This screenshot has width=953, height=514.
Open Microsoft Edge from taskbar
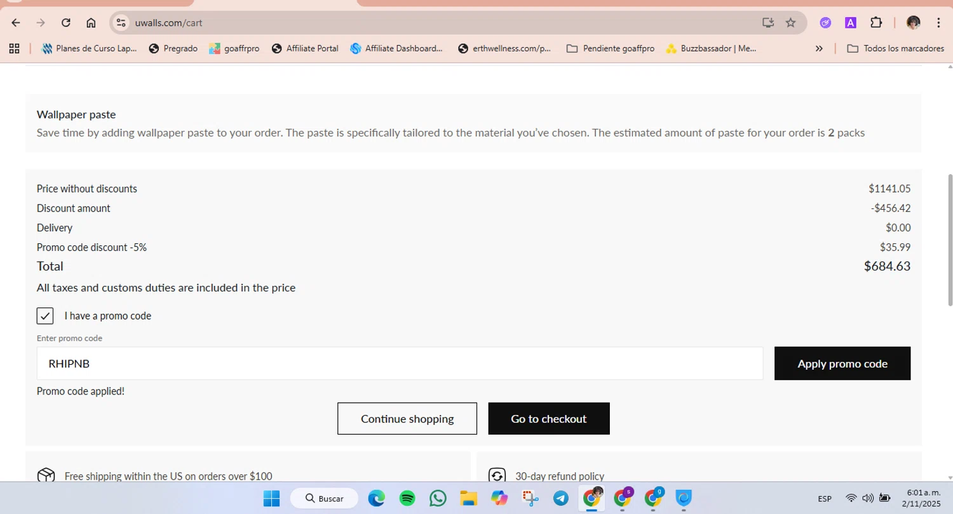point(376,499)
